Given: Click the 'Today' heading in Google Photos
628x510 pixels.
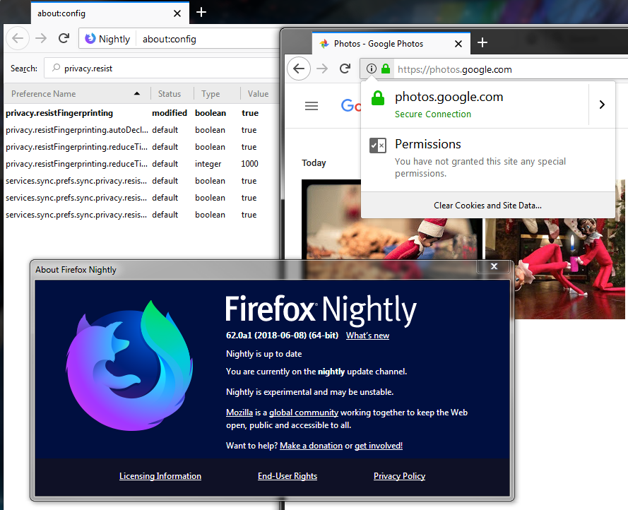Looking at the screenshot, I should (x=314, y=162).
